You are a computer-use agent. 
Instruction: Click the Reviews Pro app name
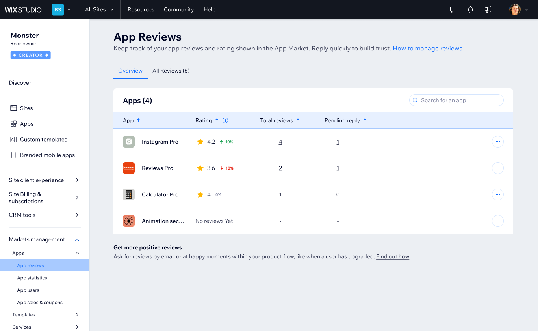[158, 168]
